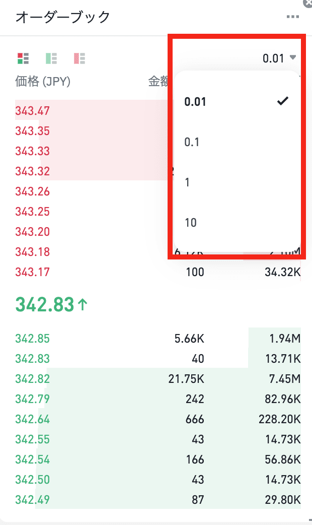Select bid price 342.82 row

click(158, 379)
